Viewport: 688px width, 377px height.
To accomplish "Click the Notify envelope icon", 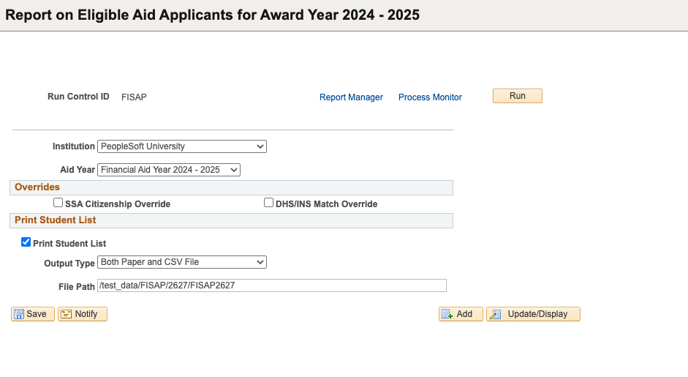I will [x=67, y=314].
